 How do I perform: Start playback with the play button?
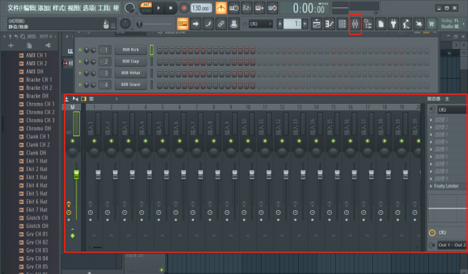158,8
